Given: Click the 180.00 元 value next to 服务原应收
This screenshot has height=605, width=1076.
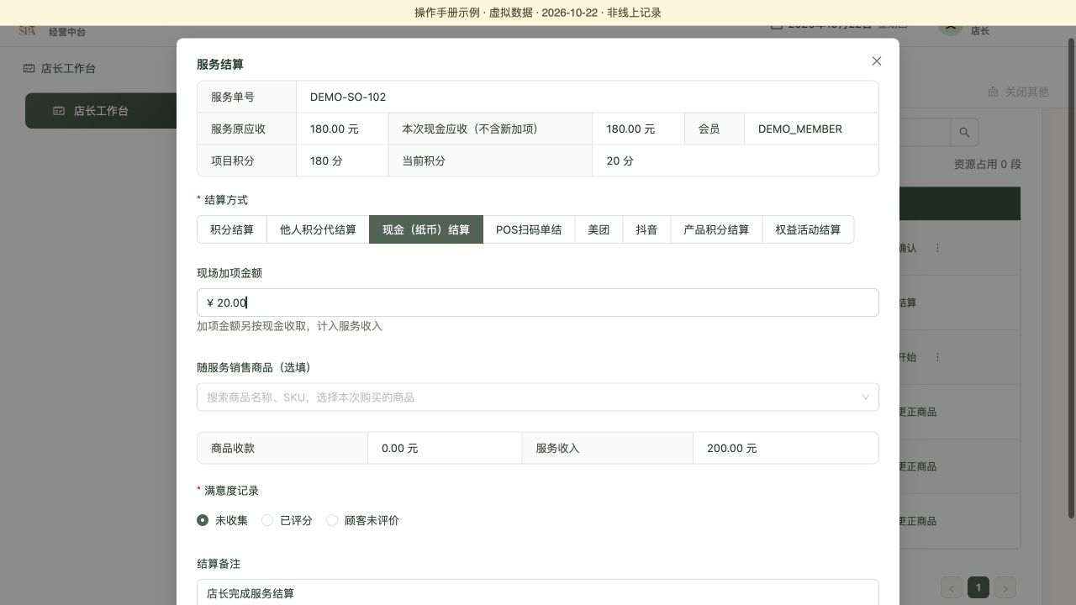Looking at the screenshot, I should 335,129.
